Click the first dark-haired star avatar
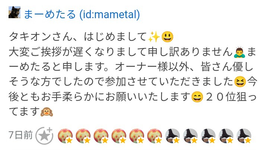268x151 pixels. 172,136
